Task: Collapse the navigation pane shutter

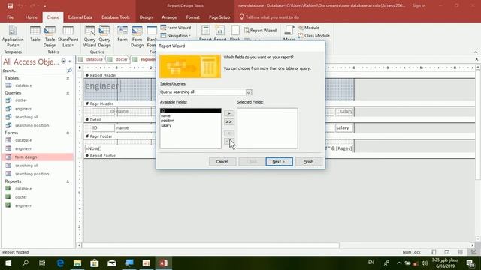Action: 70,61
